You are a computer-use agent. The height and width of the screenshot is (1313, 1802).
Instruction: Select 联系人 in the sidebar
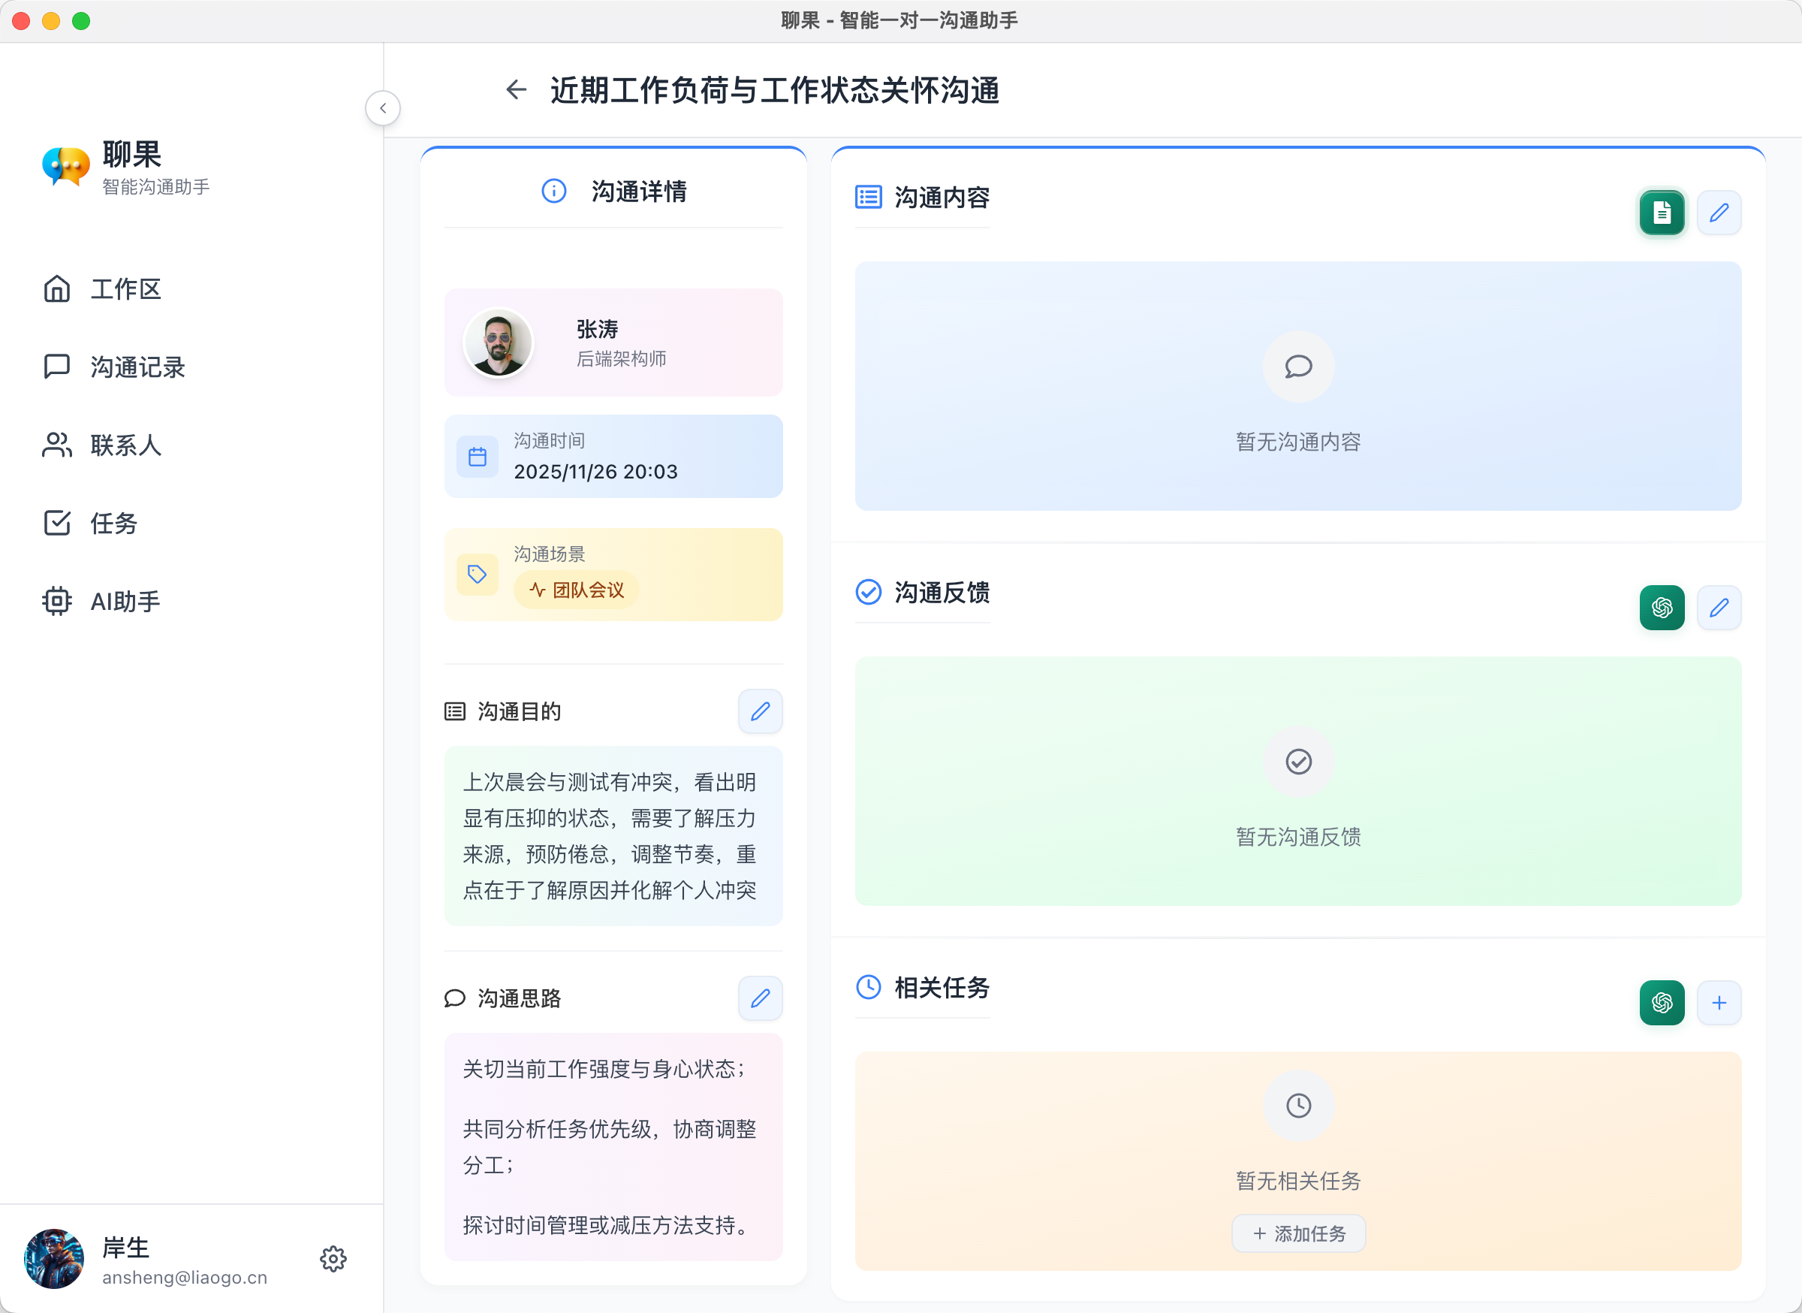(x=125, y=446)
